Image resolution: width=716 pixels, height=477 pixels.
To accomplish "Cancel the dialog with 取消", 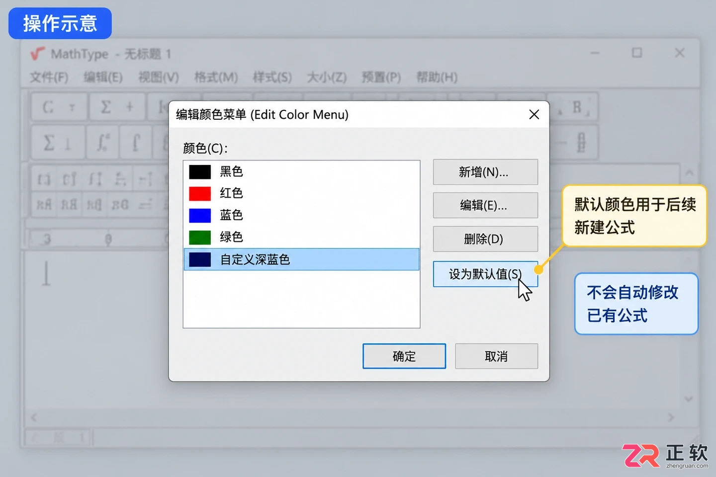I will (x=496, y=356).
